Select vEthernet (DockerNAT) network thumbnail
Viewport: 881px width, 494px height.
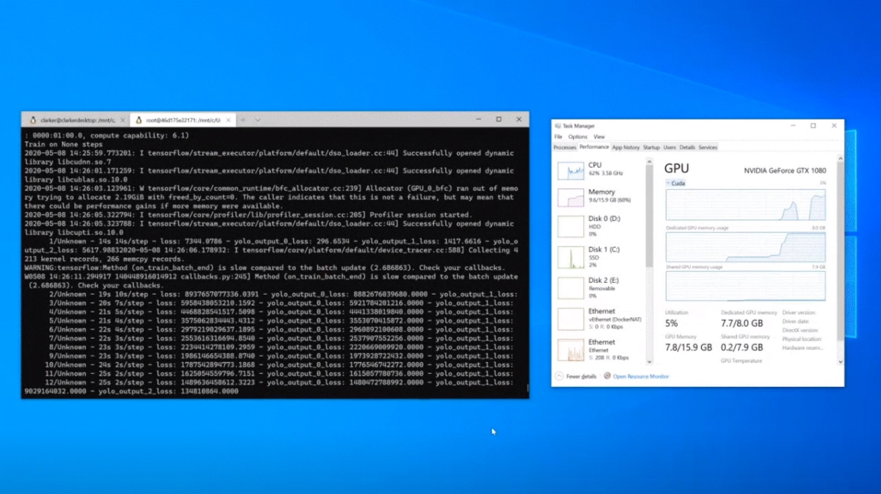(570, 319)
